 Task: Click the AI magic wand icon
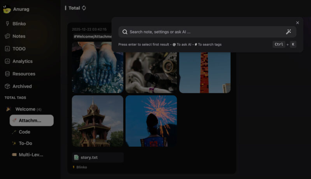288,32
